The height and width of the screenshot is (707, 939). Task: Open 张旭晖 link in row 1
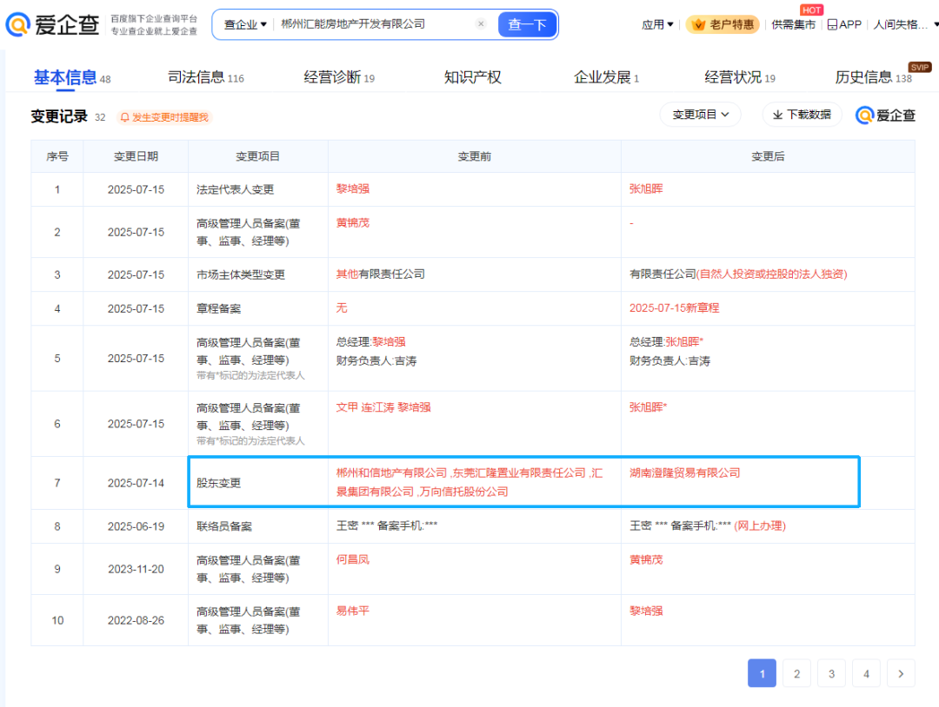coord(645,188)
